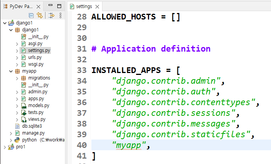Expand the settings.py node
271x164 pixels.
[17, 51]
